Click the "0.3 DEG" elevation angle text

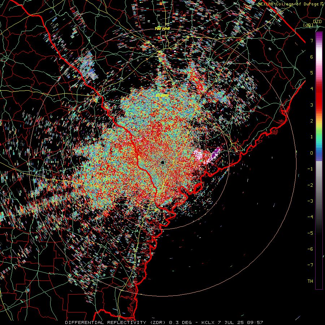180,322
